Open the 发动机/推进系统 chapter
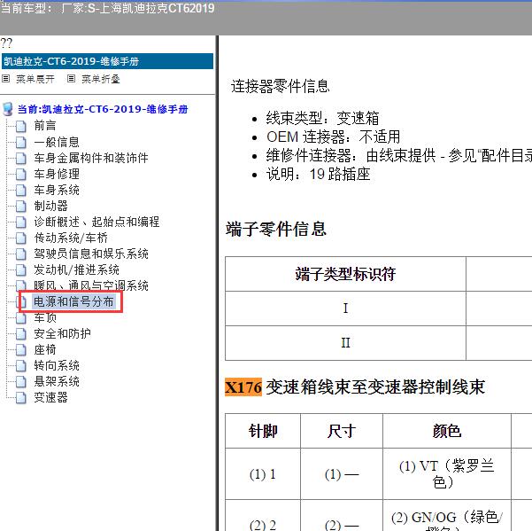This screenshot has width=532, height=531. coord(76,269)
